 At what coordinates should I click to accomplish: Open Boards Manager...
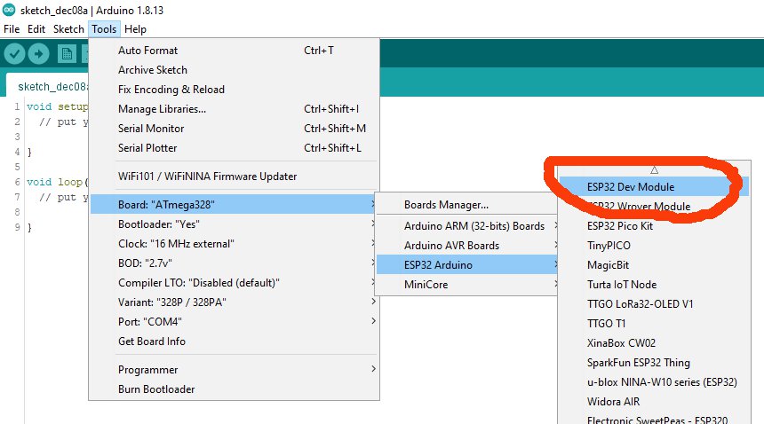point(466,205)
